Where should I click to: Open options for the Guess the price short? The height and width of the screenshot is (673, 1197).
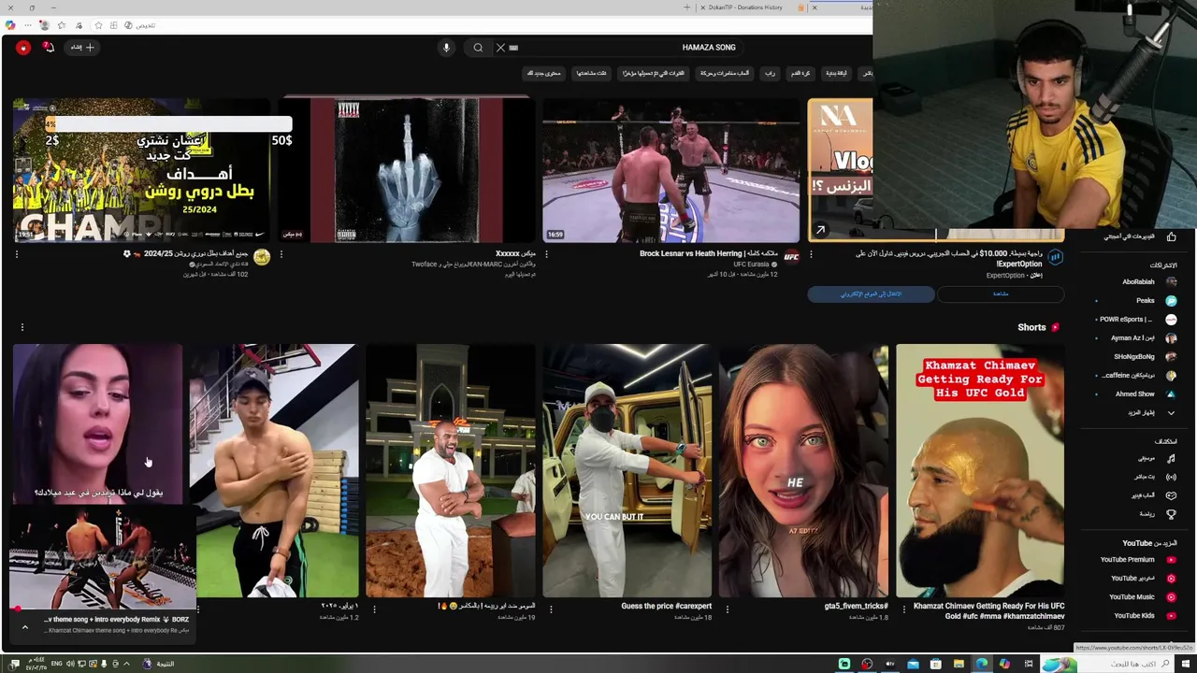point(551,609)
